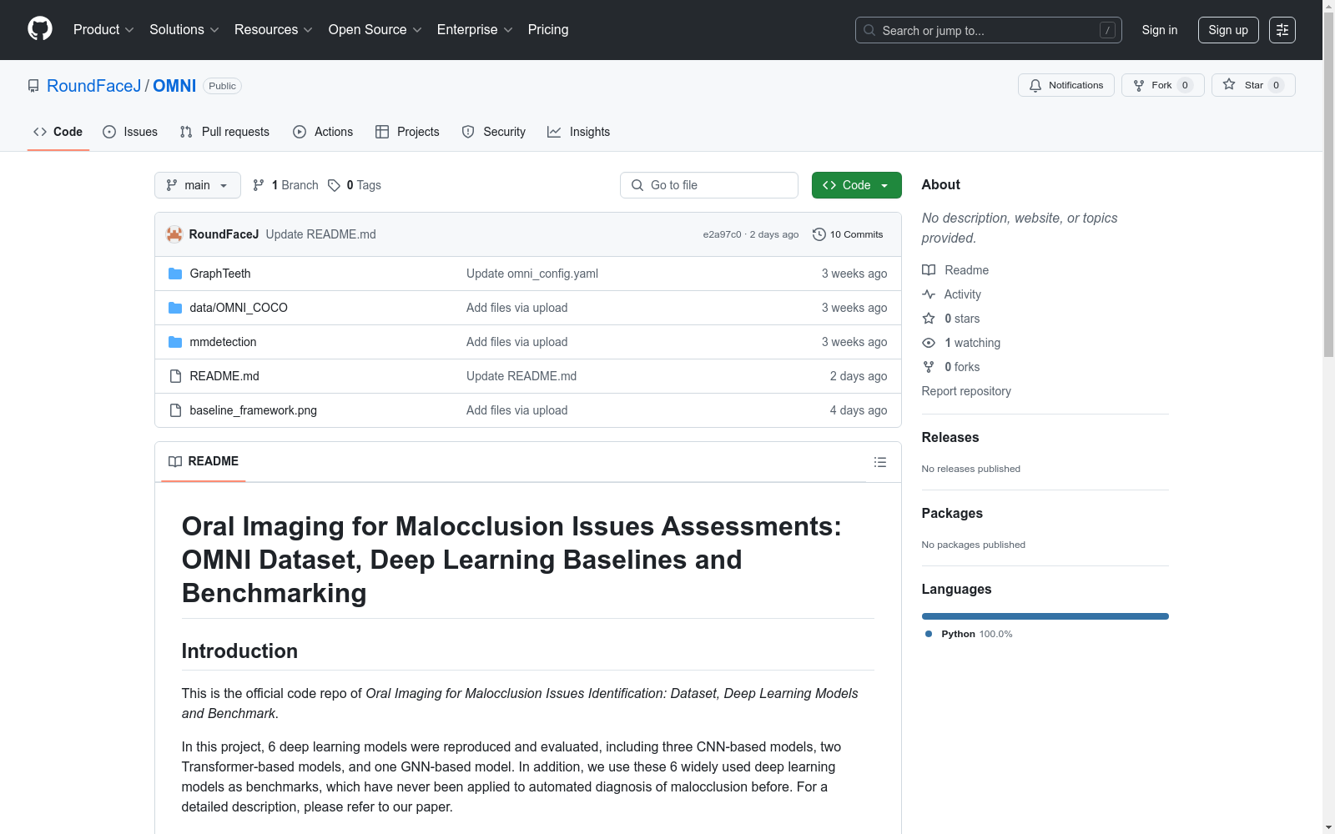
Task: Click the tag icon beside 0 Tags
Action: (x=334, y=185)
